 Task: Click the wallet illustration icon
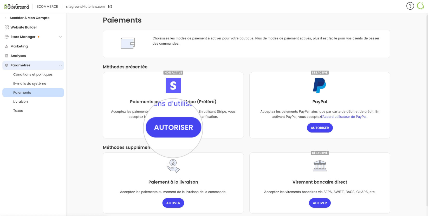pos(128,43)
